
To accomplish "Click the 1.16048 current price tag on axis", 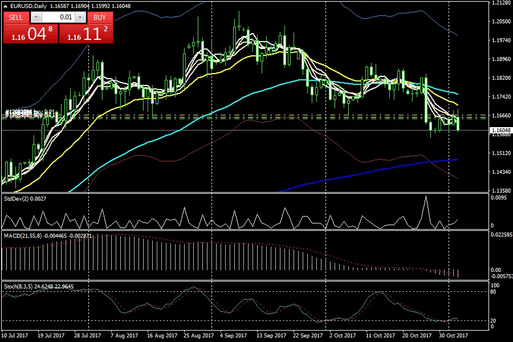I will click(x=501, y=131).
